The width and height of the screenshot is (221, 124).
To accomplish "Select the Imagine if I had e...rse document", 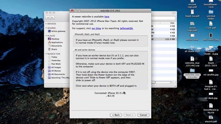I will (x=211, y=85).
